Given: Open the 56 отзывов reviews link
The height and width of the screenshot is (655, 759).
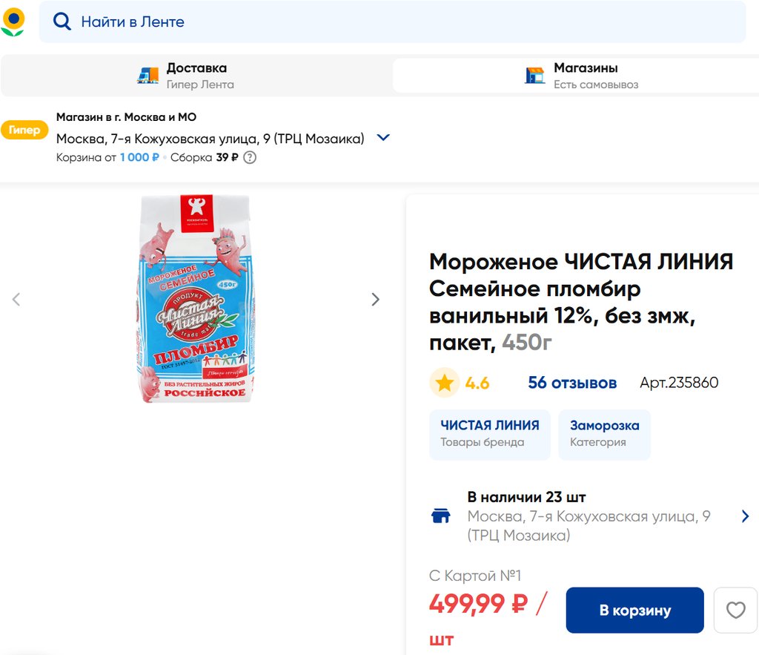Looking at the screenshot, I should (572, 383).
